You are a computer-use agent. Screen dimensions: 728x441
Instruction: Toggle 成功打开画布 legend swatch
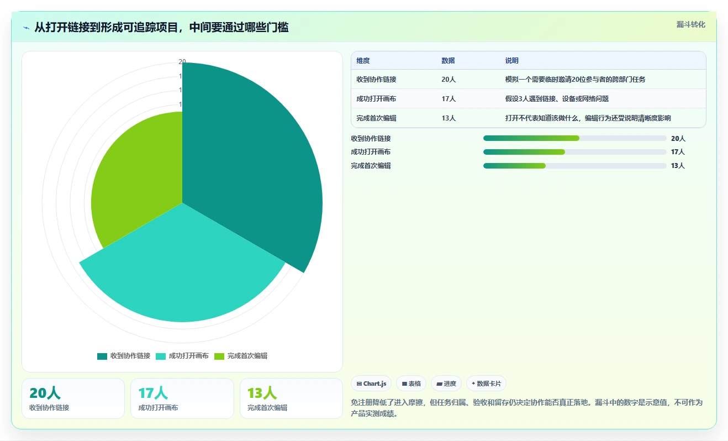tap(161, 356)
